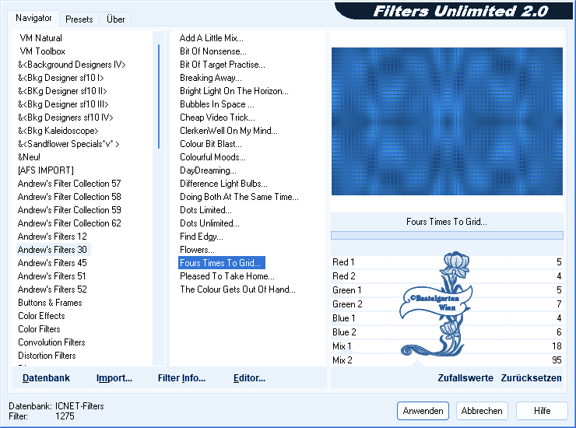Choose the Flowers... filter

coord(197,250)
